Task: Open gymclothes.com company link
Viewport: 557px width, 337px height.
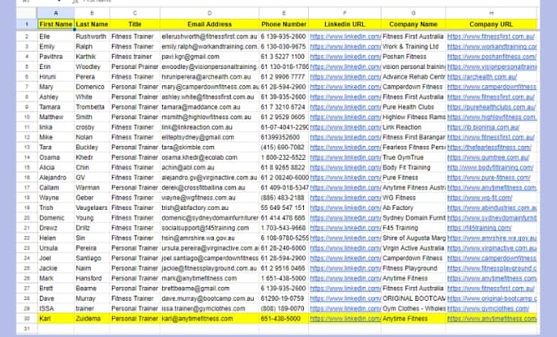Action: coord(488,308)
